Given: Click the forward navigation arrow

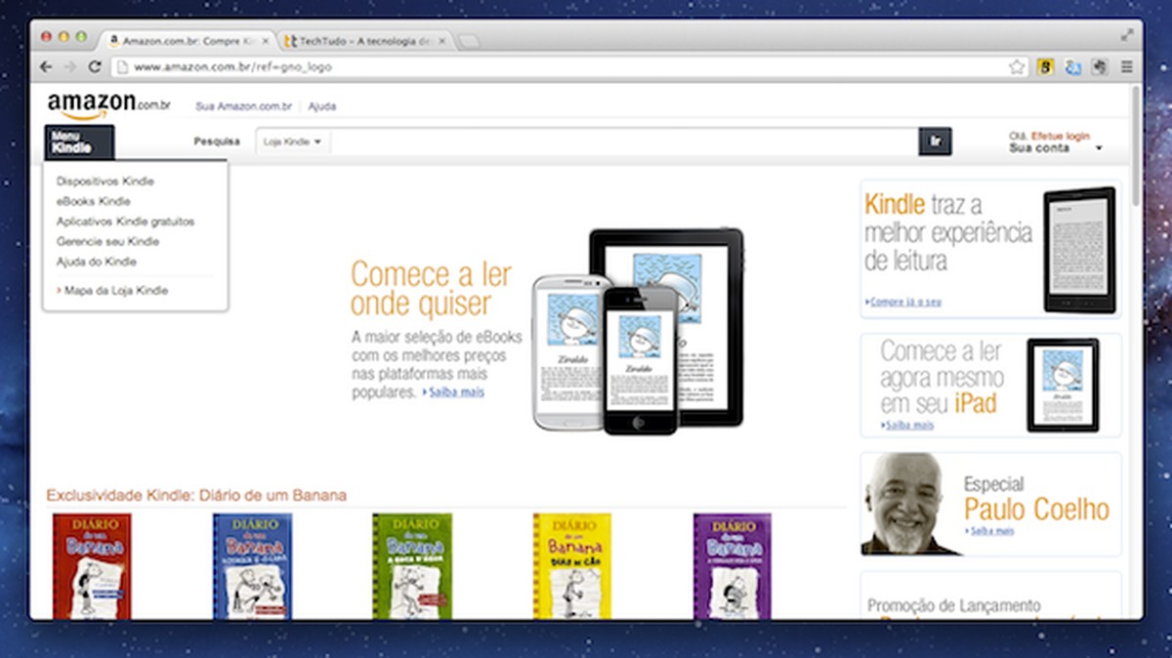Looking at the screenshot, I should tap(68, 66).
